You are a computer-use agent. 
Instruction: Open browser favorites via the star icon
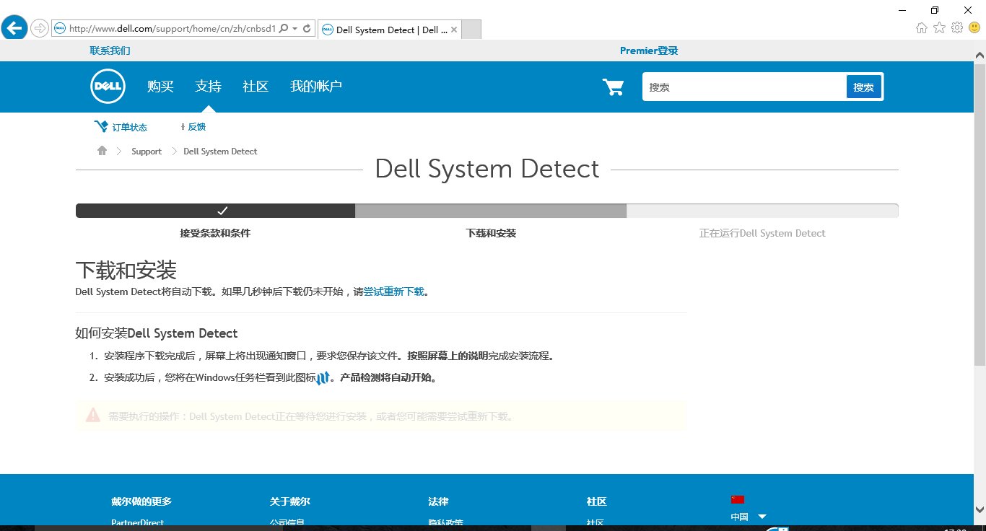[x=938, y=27]
